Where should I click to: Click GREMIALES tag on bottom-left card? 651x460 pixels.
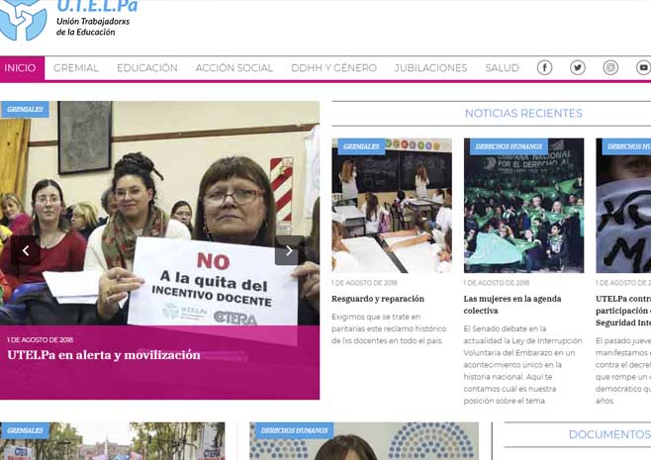point(25,430)
